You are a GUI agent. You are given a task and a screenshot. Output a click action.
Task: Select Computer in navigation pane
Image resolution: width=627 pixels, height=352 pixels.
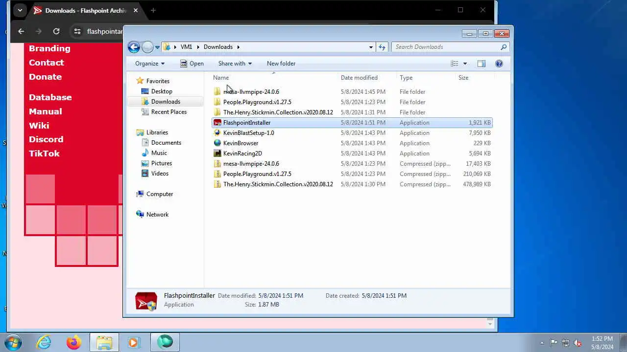[160, 194]
